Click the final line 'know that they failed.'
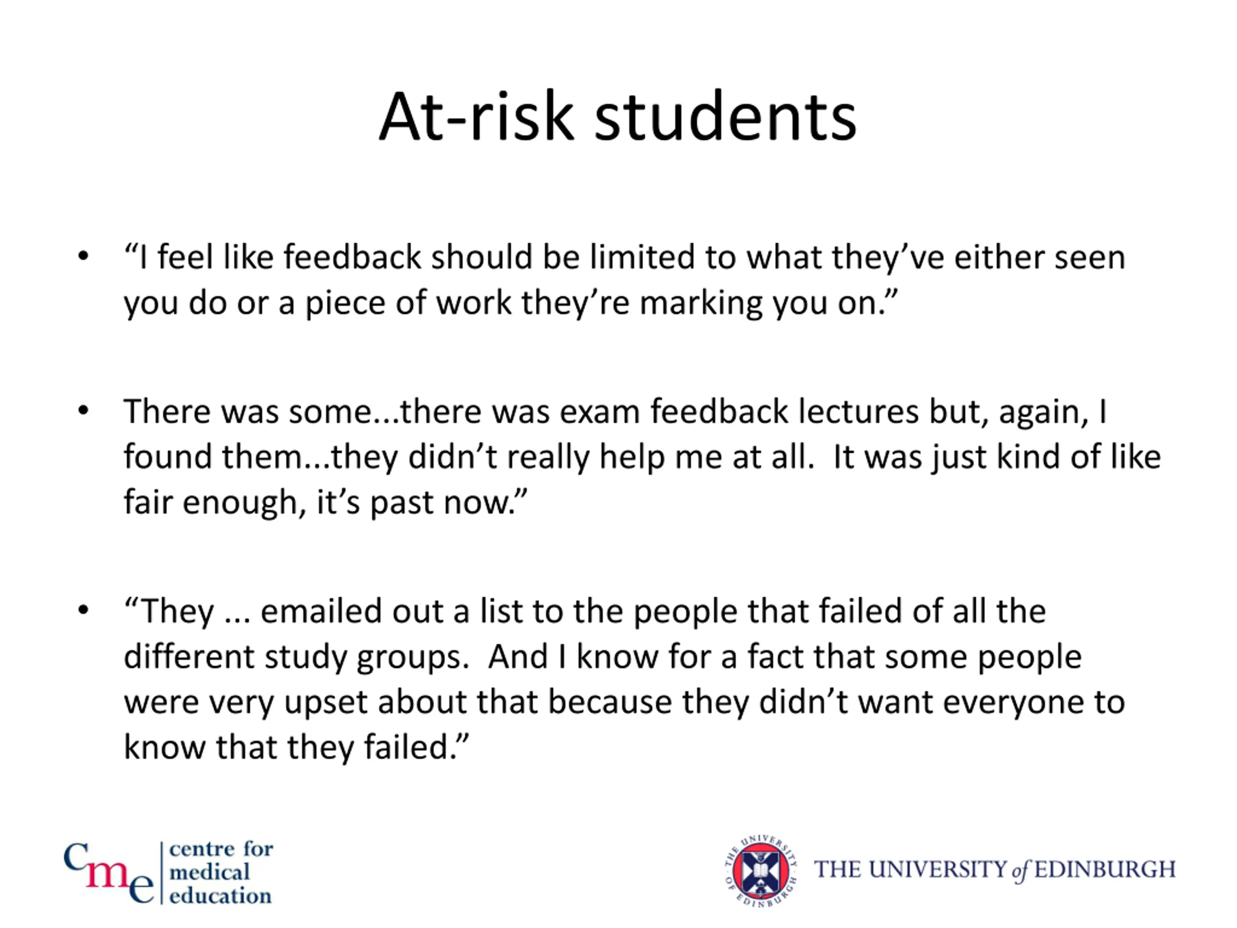 [x=295, y=747]
